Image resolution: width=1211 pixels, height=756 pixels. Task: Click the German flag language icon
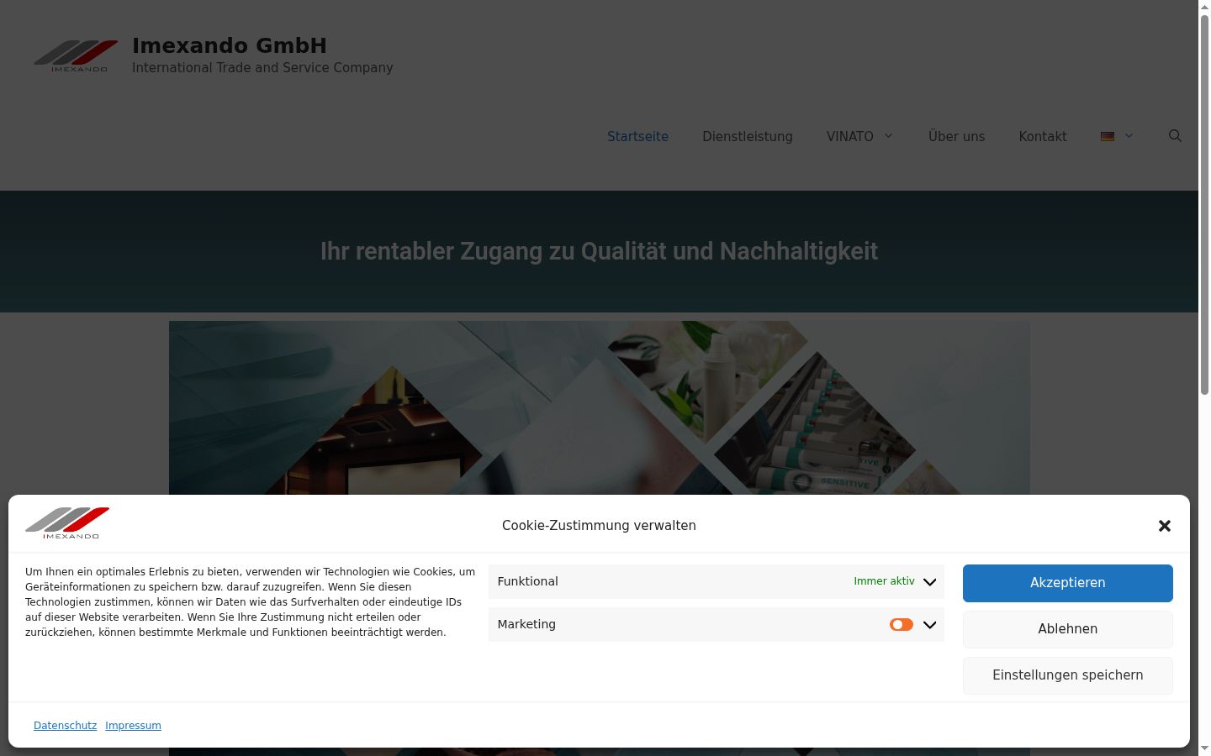click(x=1108, y=136)
